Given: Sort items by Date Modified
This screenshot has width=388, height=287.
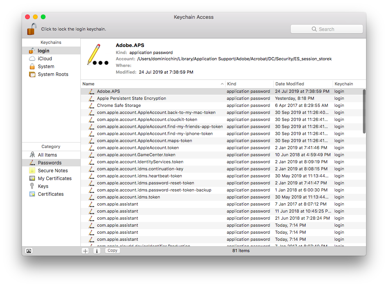Looking at the screenshot, I should [x=290, y=83].
